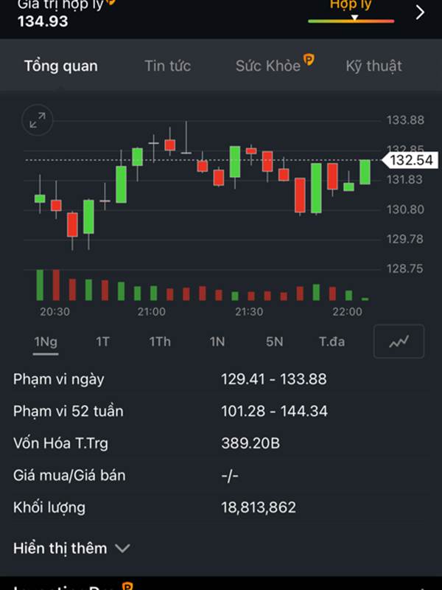This screenshot has height=590, width=442.
Task: Open fair value details with right chevron
Action: pos(420,13)
